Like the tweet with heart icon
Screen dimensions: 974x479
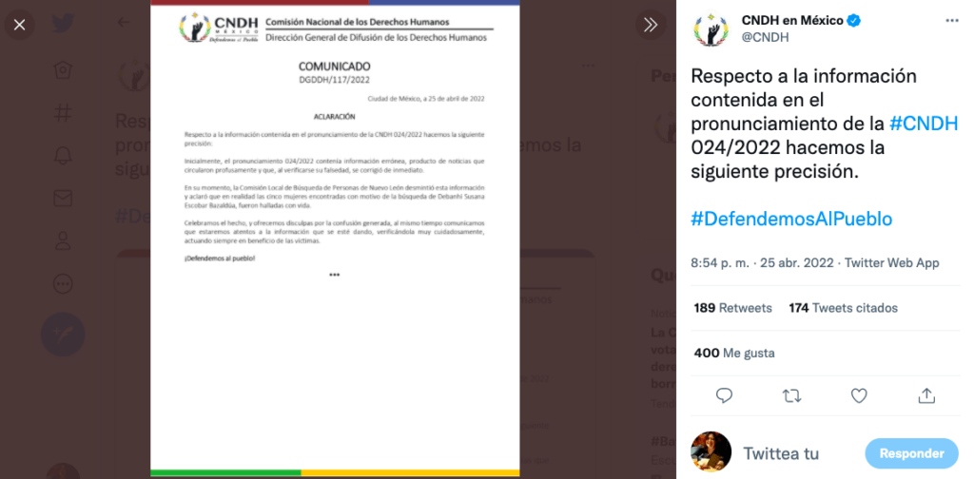[859, 395]
